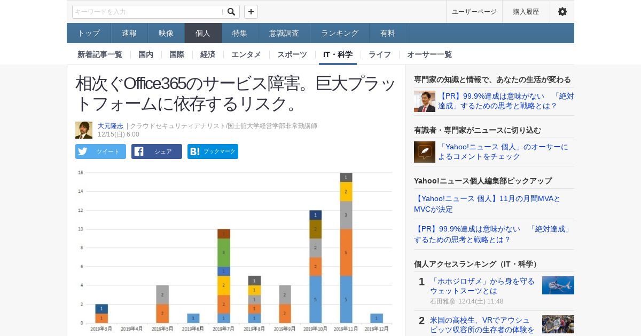The width and height of the screenshot is (641, 336).
Task: Open the トップ navigation tab
Action: coord(89,33)
